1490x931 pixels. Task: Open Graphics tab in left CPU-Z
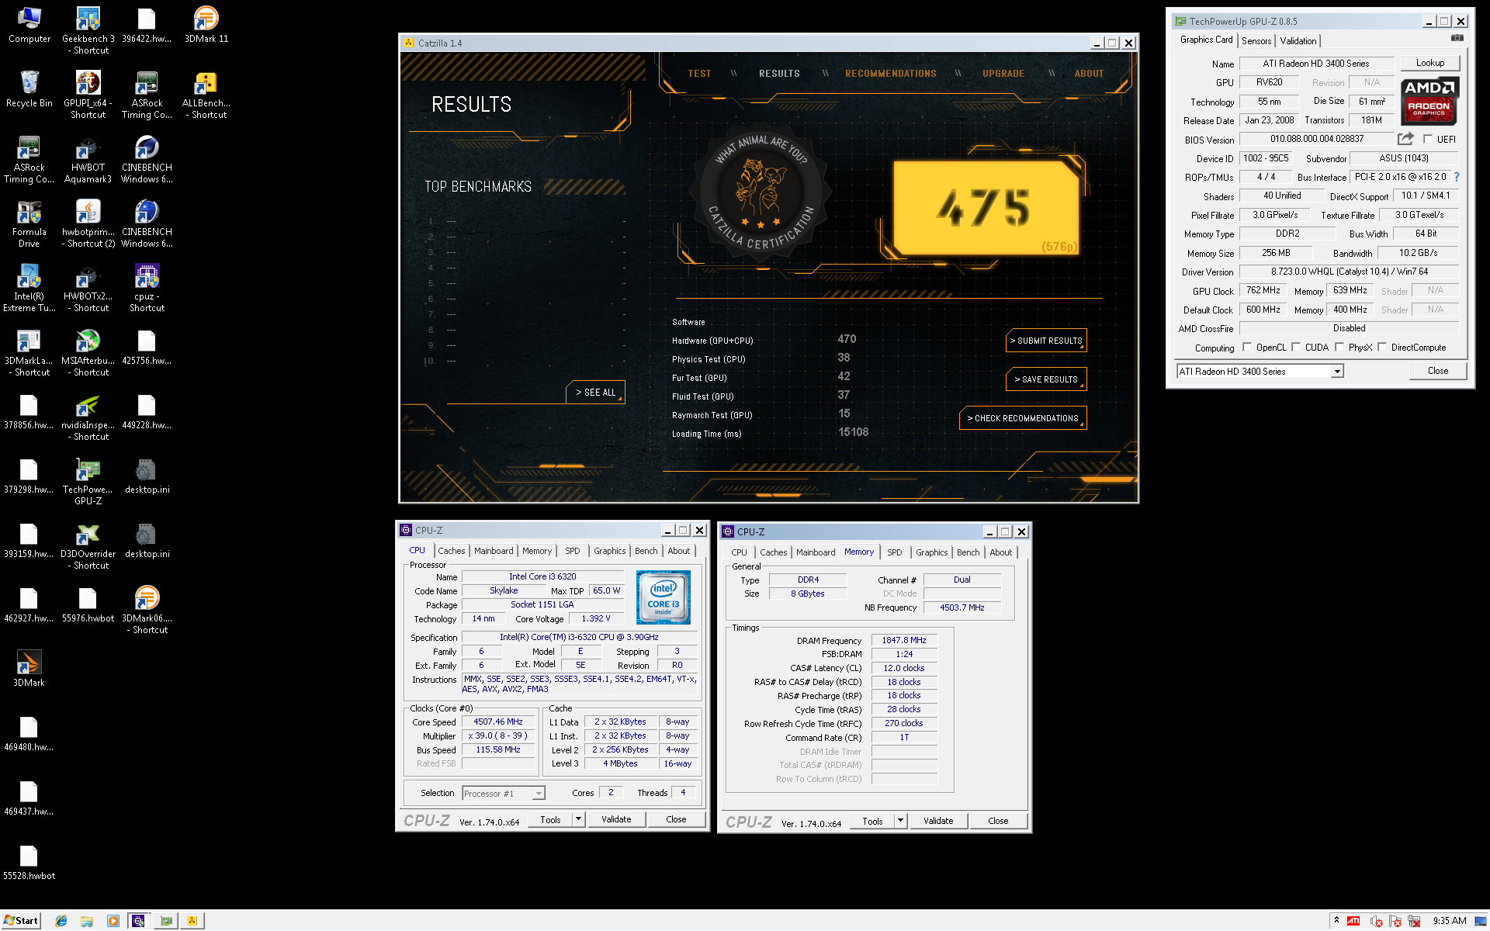[x=610, y=551]
